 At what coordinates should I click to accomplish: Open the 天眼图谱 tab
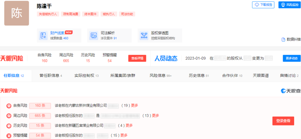[x=261, y=76]
